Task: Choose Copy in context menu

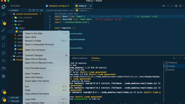Action: click(46, 90)
